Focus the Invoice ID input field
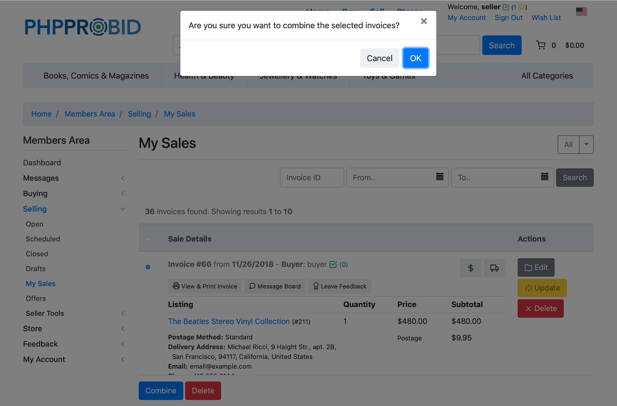 pos(312,178)
